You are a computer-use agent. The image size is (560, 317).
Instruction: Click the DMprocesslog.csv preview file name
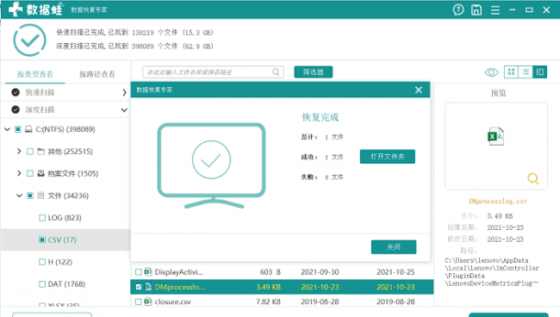tap(498, 202)
